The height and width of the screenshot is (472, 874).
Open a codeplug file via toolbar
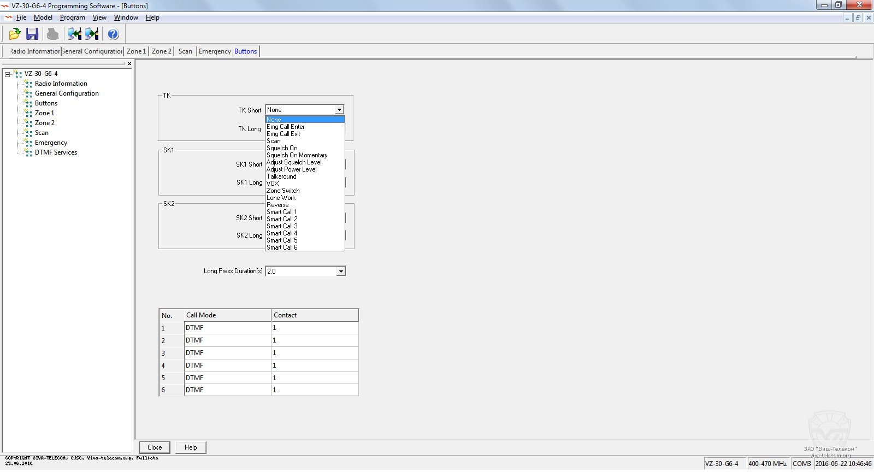[15, 34]
